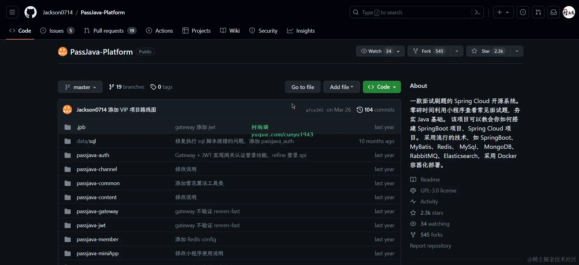Image resolution: width=579 pixels, height=265 pixels.
Task: Click the passjava-member folder icon
Action: (x=68, y=239)
